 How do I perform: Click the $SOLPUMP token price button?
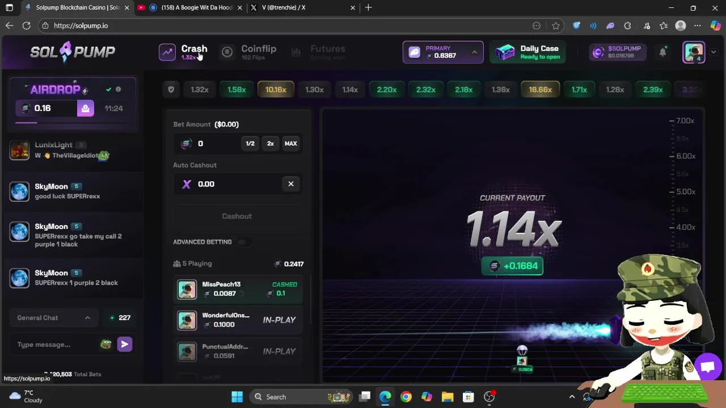tap(617, 52)
